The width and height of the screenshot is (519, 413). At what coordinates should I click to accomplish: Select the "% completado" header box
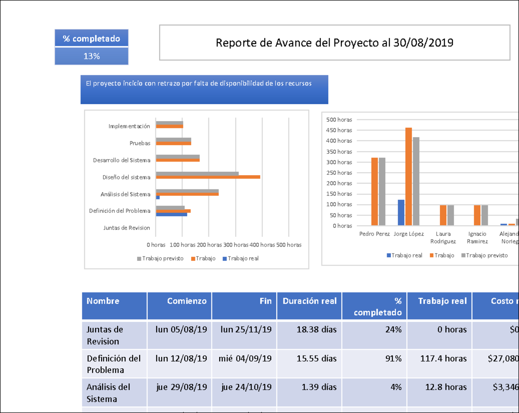tap(91, 38)
